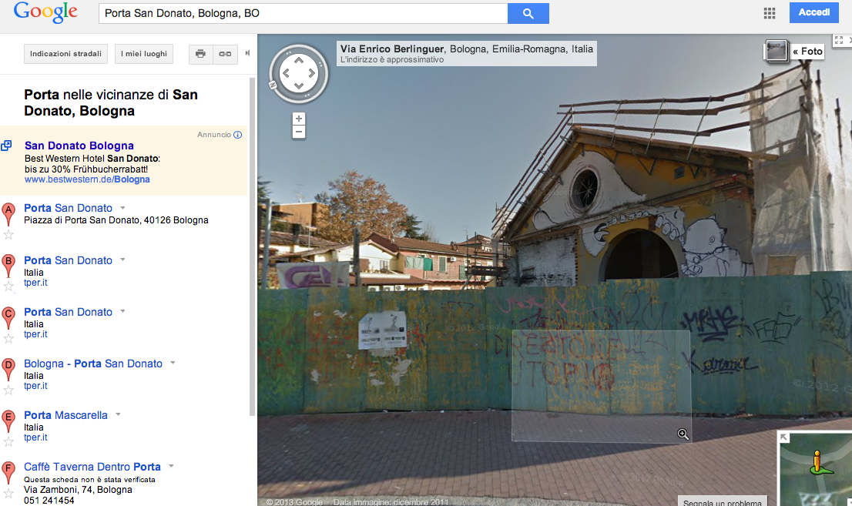Click the blue search magnifier button
Image resolution: width=852 pixels, height=506 pixels.
528,13
